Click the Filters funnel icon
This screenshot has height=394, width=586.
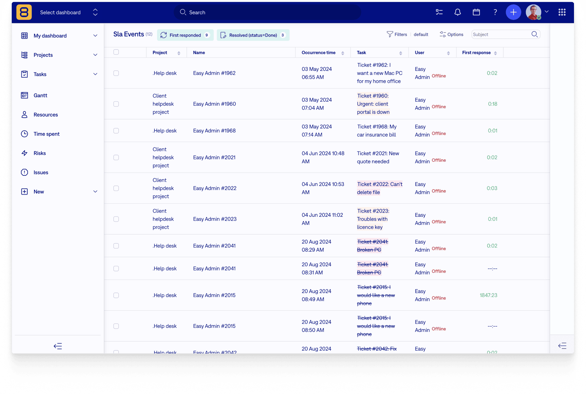(390, 35)
